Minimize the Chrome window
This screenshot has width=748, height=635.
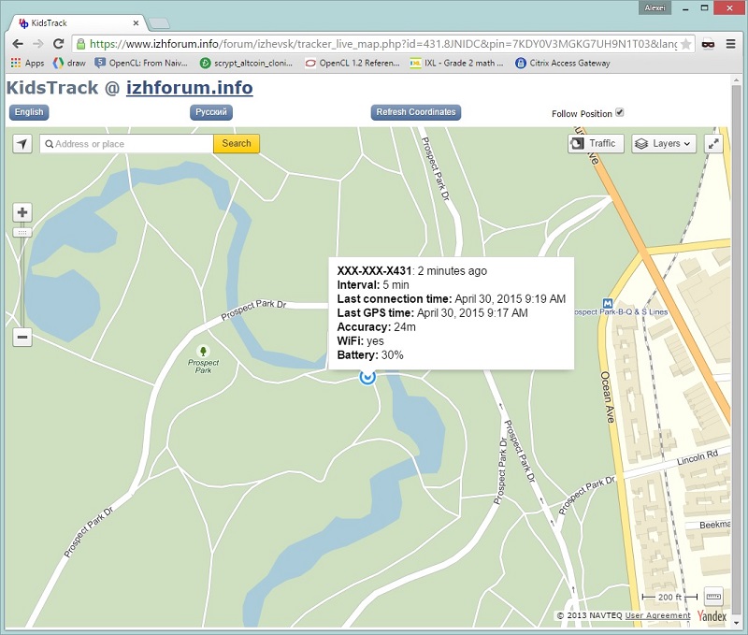(x=685, y=8)
